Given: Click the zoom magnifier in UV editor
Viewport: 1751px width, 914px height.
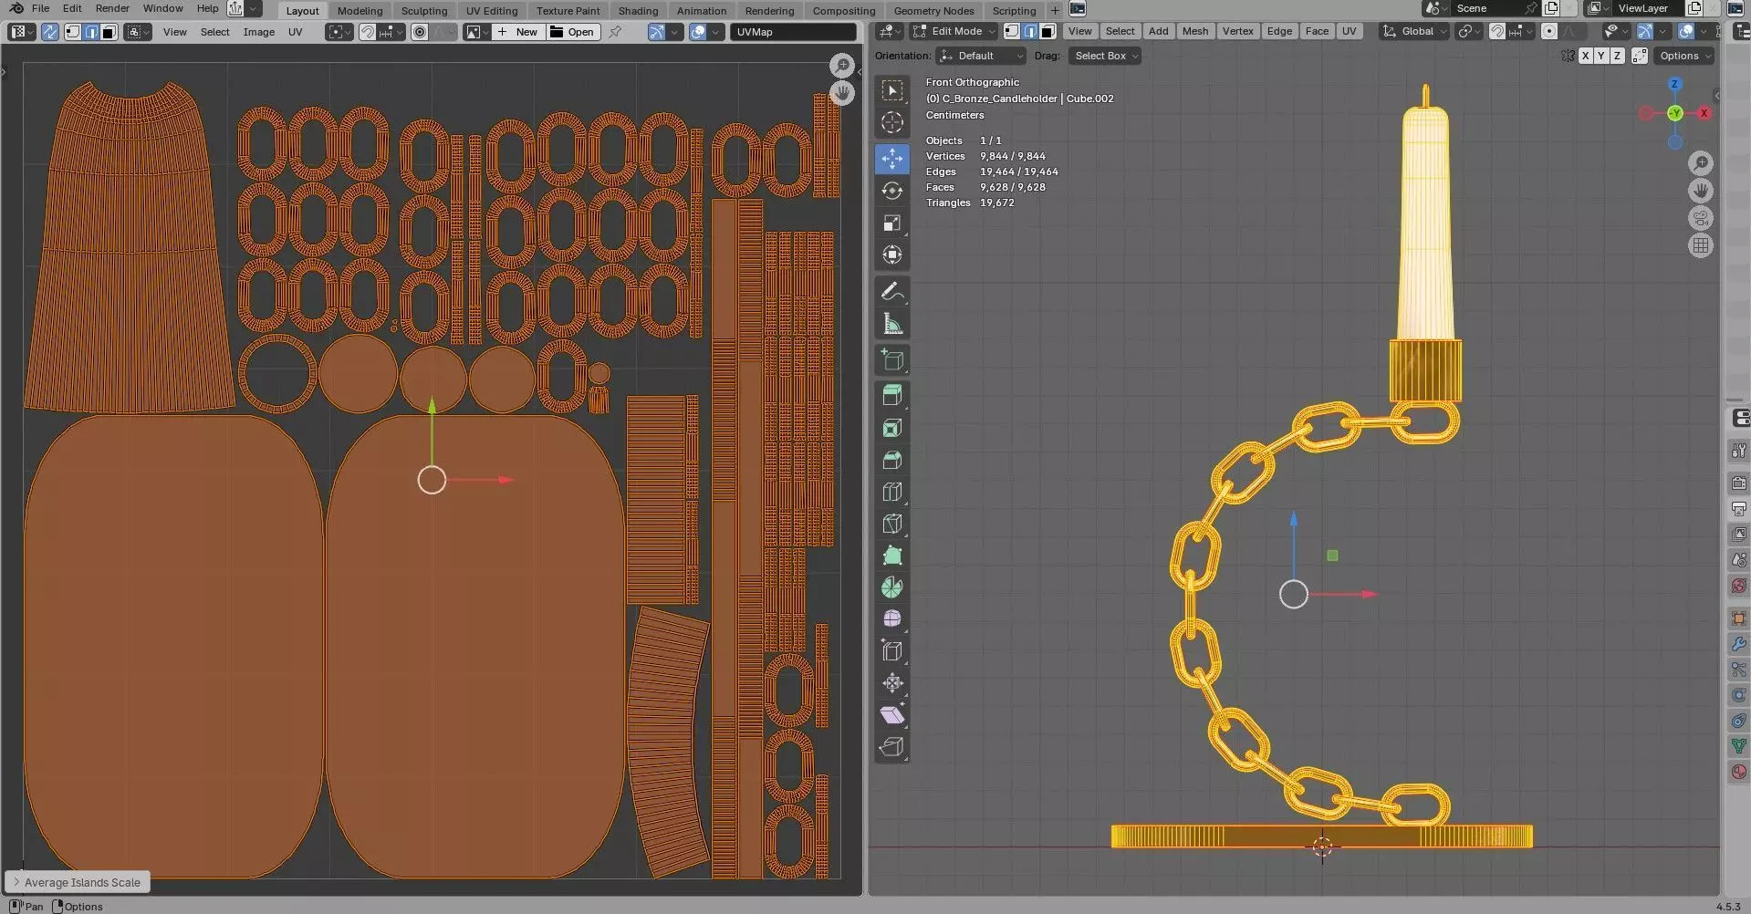Looking at the screenshot, I should (841, 66).
